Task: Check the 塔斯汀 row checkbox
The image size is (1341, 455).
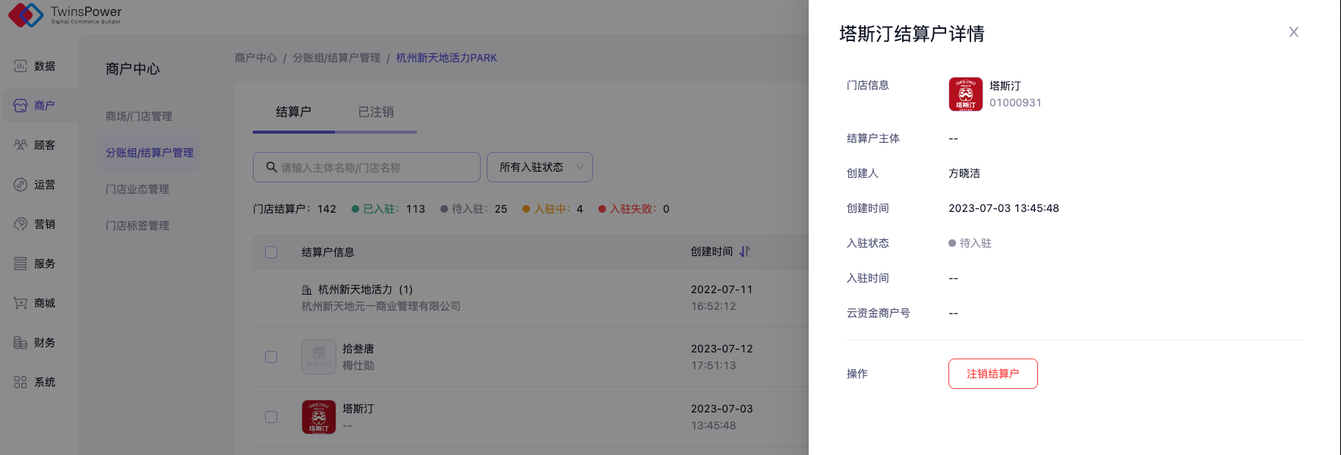Action: click(271, 417)
